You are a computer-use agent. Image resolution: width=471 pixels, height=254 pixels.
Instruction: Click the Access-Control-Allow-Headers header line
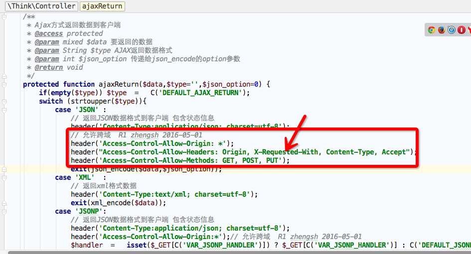tap(244, 152)
